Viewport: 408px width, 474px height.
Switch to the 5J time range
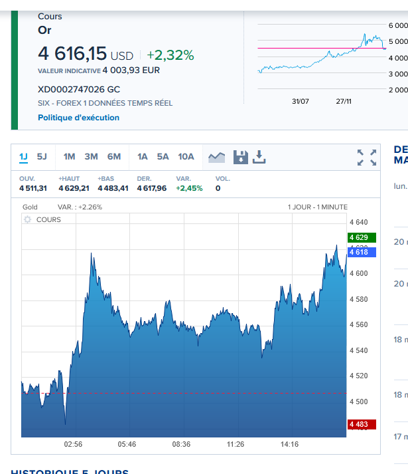pyautogui.click(x=42, y=157)
